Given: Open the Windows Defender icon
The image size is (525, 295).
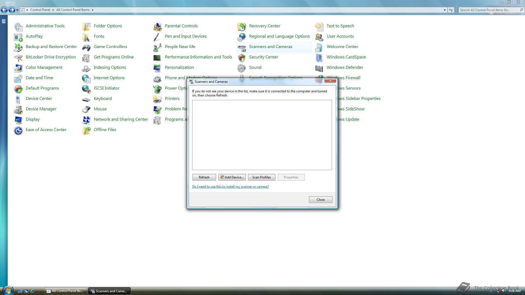Looking at the screenshot, I should pos(319,68).
